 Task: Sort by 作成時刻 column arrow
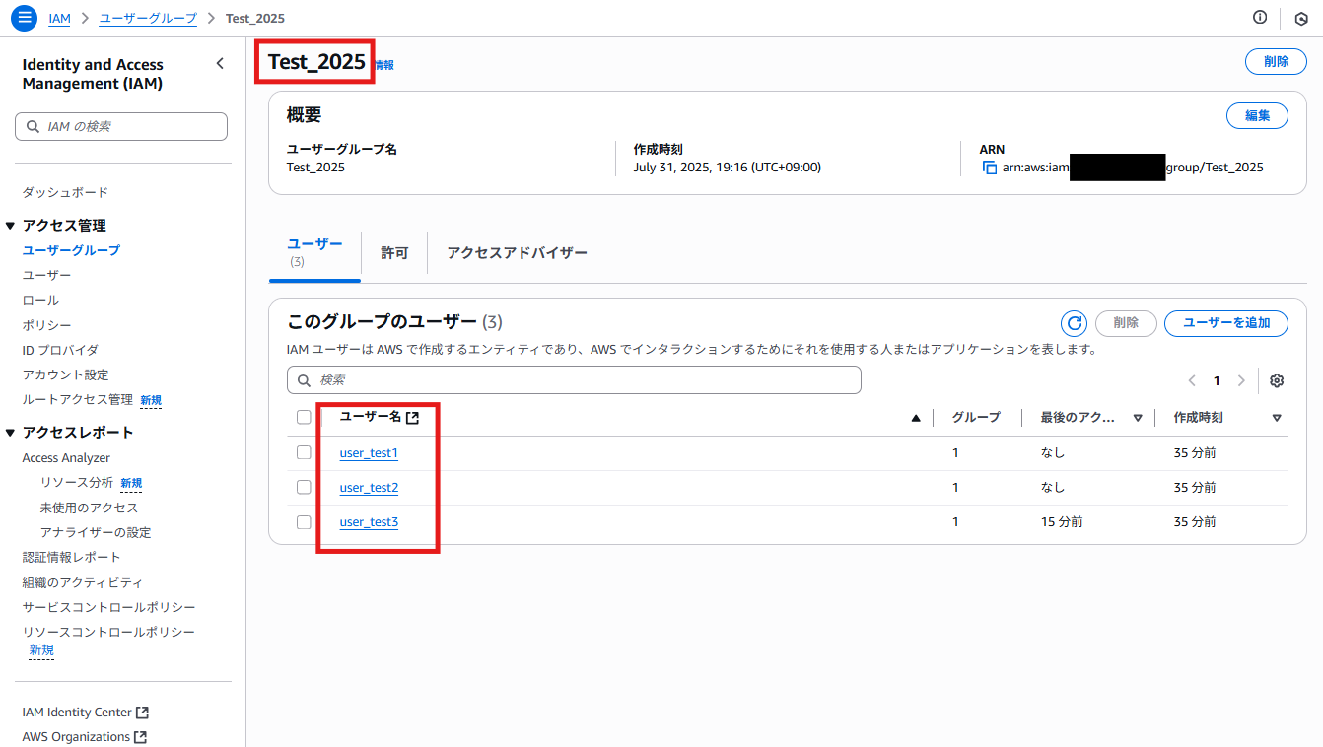(x=1277, y=418)
